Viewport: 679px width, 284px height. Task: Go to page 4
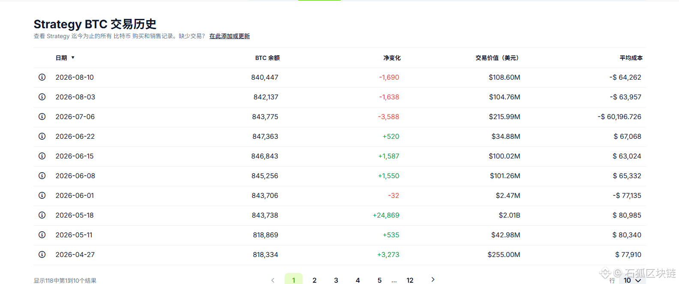click(x=358, y=280)
